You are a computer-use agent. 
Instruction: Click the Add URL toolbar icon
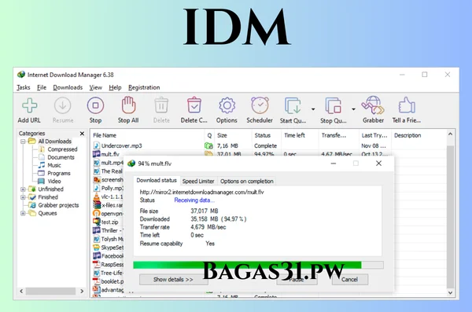(x=30, y=105)
